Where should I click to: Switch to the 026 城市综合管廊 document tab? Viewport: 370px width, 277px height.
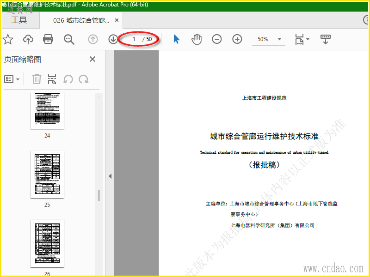click(81, 20)
